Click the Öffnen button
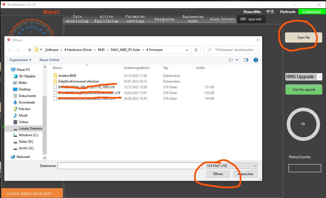Screen dimensions: 326x198 coord(218,174)
